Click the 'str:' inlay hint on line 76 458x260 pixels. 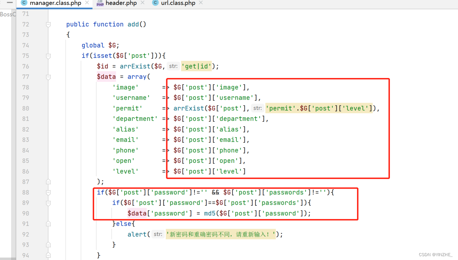click(173, 66)
